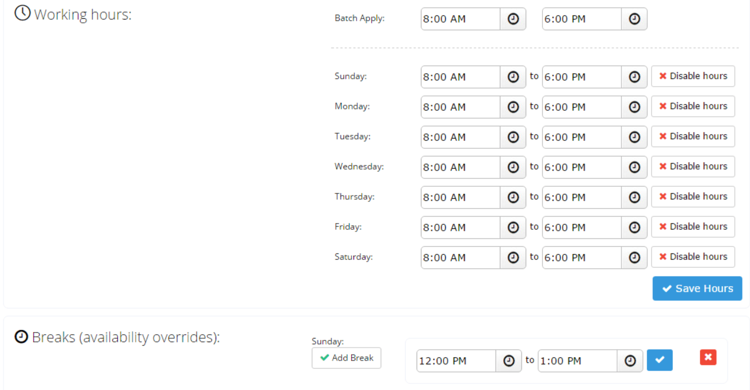Open time picker for Batch Apply end time

point(634,19)
